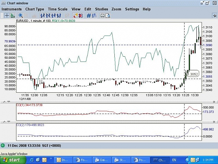
Task: Click the greyed-out bar chart icon
Action: 34,15
